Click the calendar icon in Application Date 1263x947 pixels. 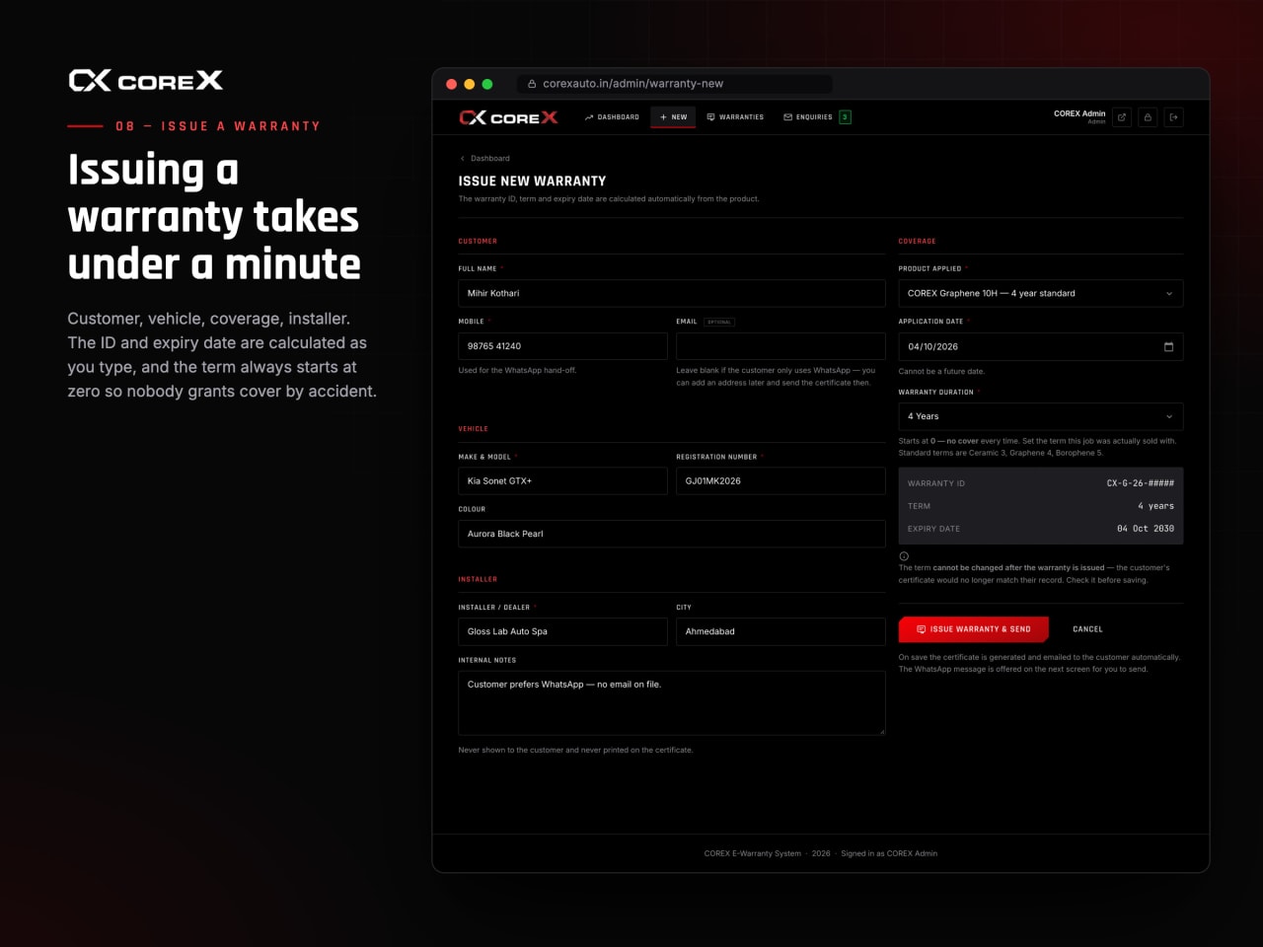click(x=1168, y=346)
